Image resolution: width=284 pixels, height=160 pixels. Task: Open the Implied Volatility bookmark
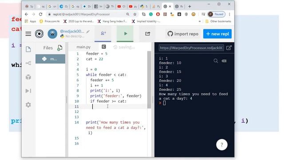coord(146,21)
